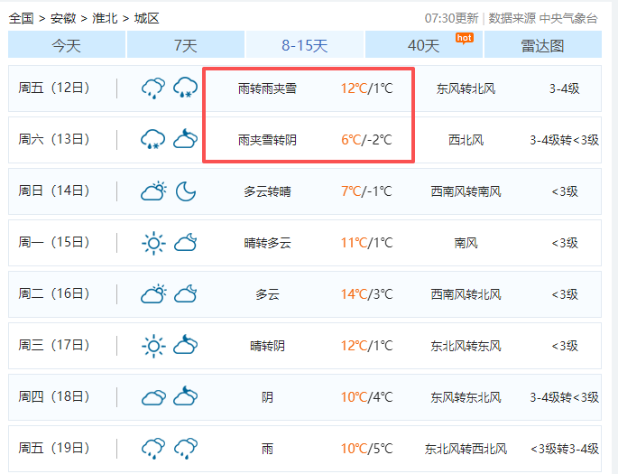Click the 周五（19日）date label

point(54,449)
